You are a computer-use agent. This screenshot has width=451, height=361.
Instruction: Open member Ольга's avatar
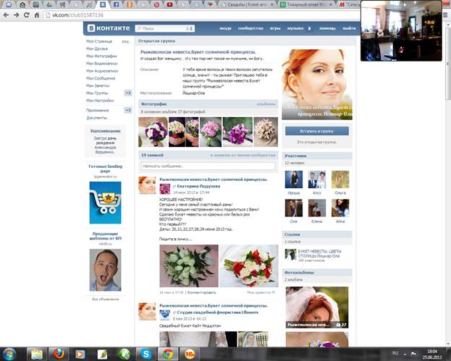(340, 179)
